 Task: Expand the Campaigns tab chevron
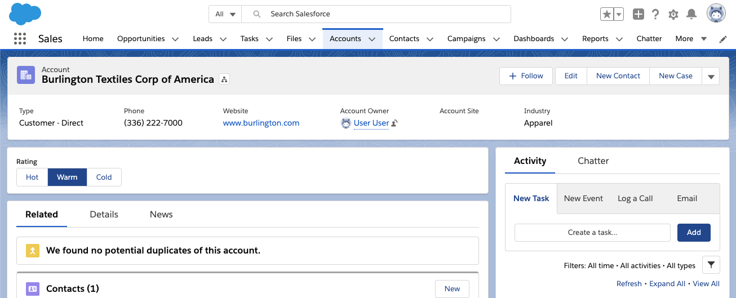click(496, 39)
